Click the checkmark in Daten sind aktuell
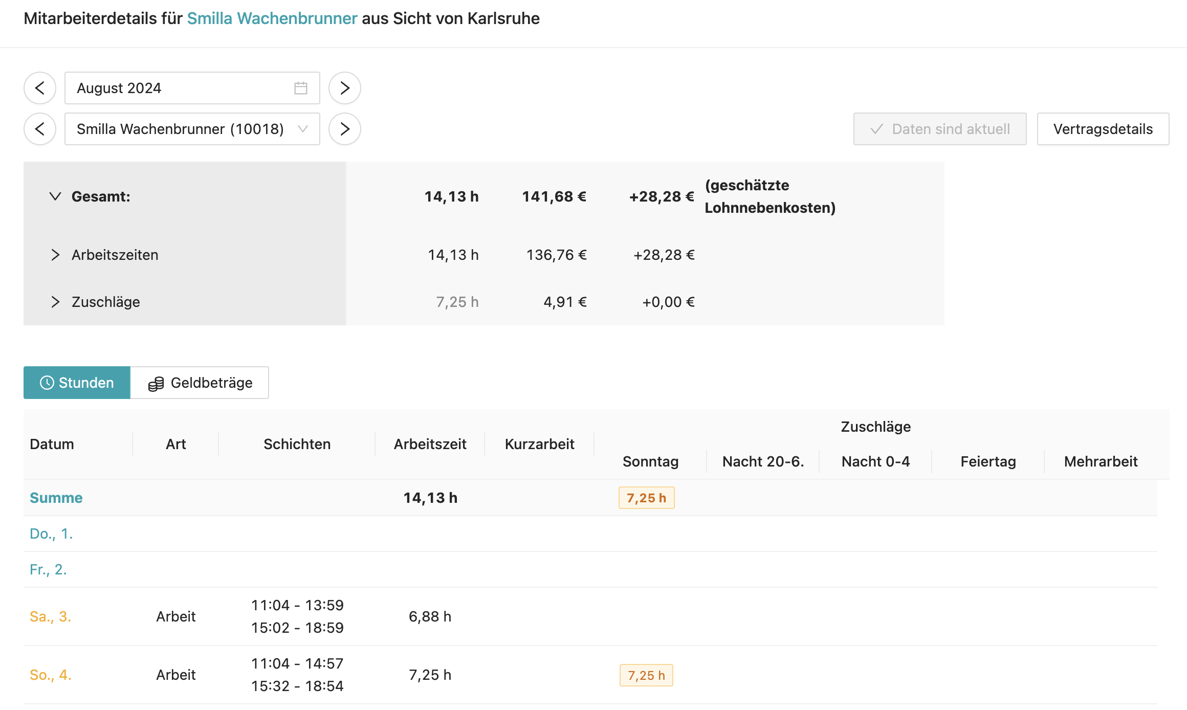The height and width of the screenshot is (710, 1187). coord(876,129)
